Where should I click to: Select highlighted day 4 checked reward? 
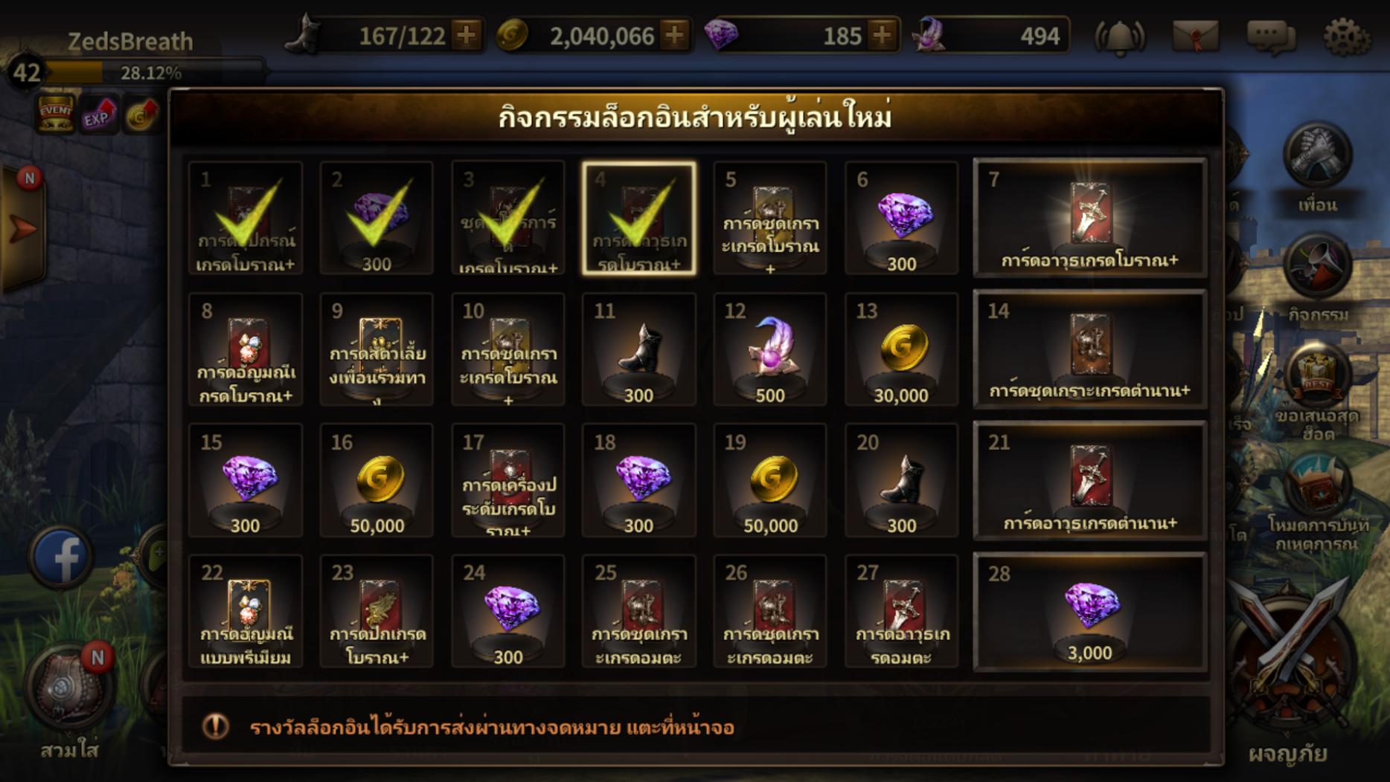pyautogui.click(x=639, y=219)
